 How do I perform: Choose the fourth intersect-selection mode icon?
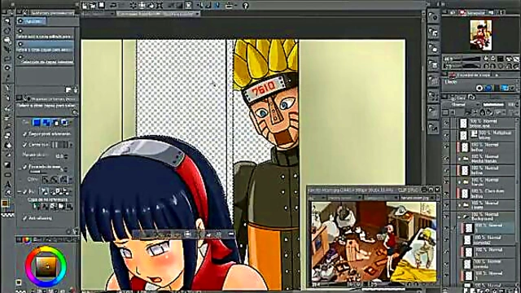point(65,123)
